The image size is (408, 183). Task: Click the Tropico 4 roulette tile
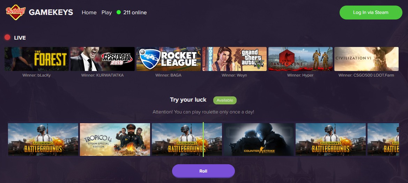(x=115, y=140)
